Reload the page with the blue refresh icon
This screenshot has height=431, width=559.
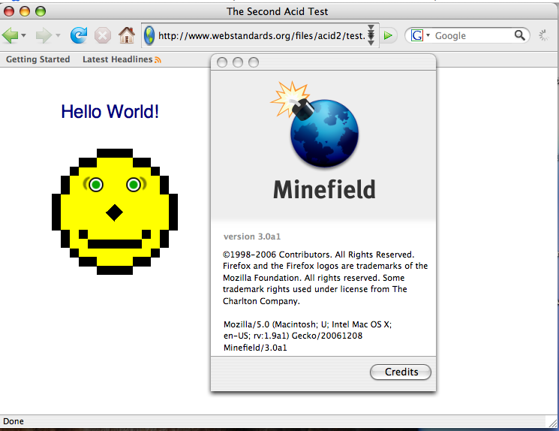click(x=79, y=35)
